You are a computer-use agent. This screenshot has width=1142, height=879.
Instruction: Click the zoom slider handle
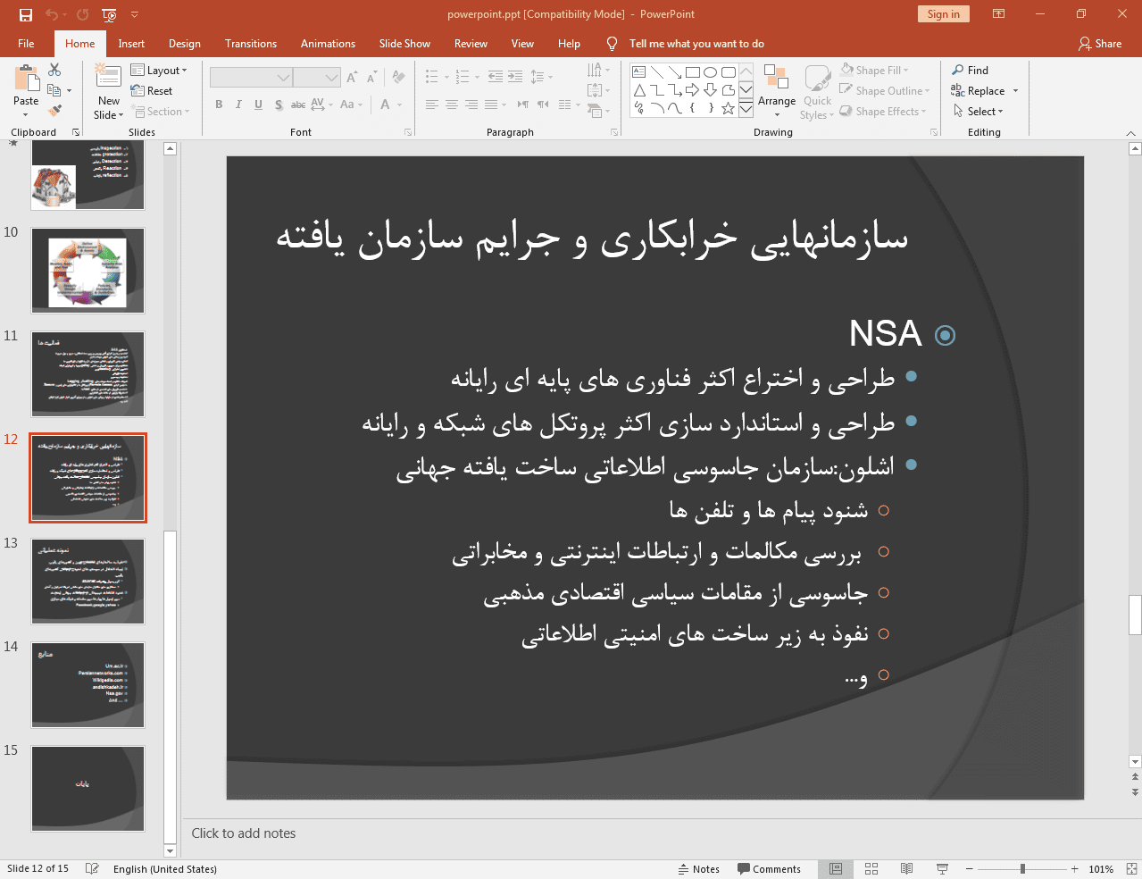(x=1022, y=868)
